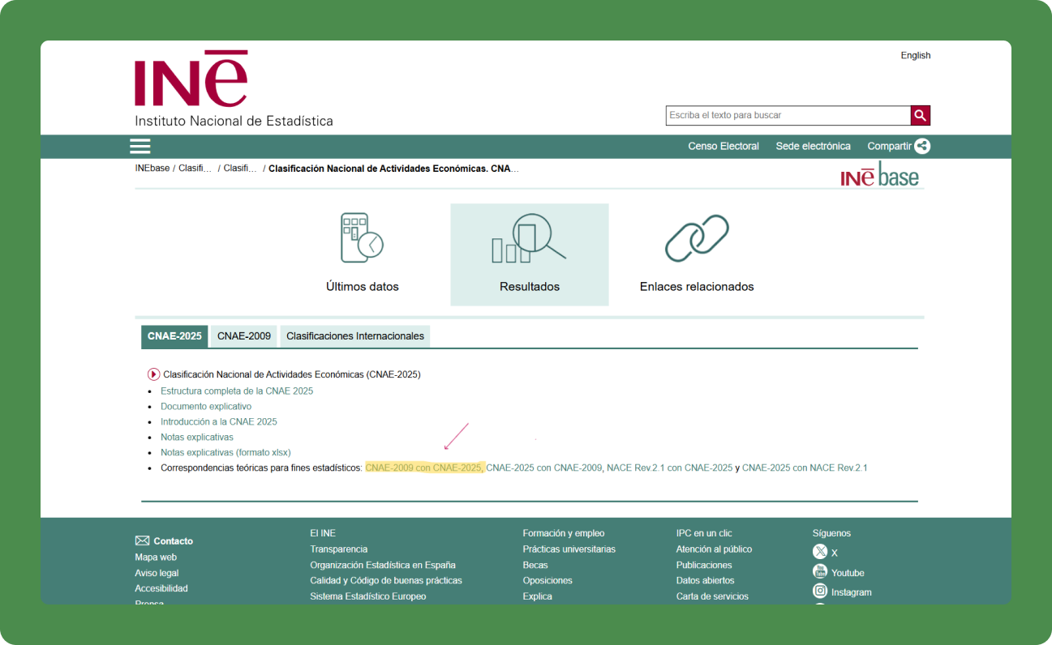Open Explica footer link
Viewport: 1052px width, 645px height.
538,596
